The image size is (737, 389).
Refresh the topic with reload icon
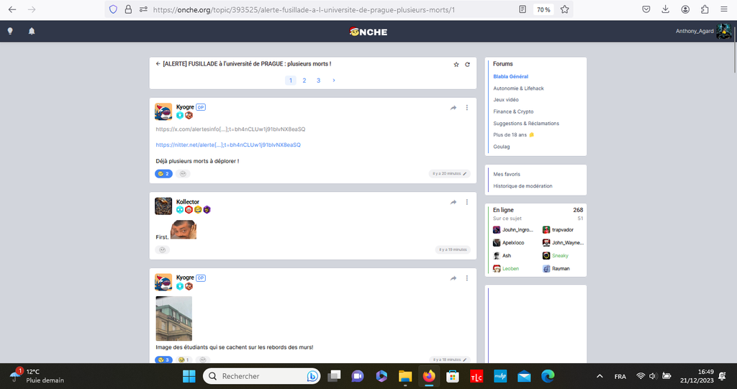click(467, 64)
